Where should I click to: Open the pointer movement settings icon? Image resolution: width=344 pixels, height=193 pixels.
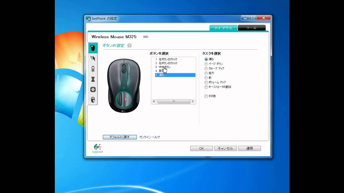pyautogui.click(x=93, y=58)
